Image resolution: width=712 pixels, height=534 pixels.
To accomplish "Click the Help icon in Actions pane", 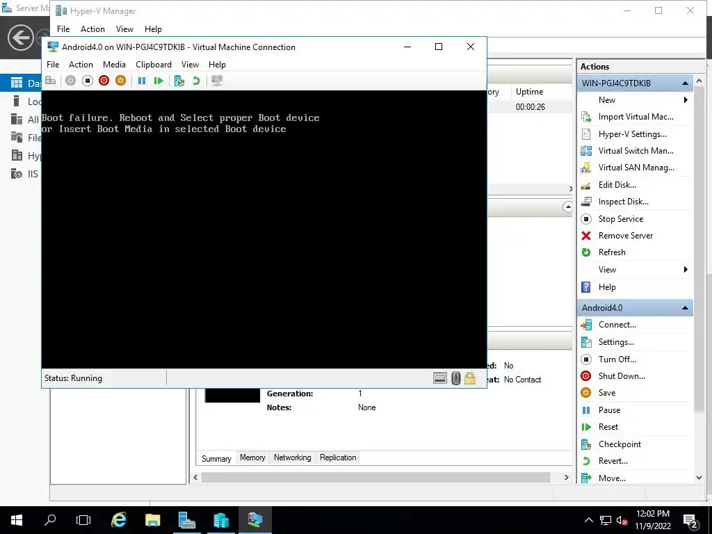I will (x=586, y=287).
